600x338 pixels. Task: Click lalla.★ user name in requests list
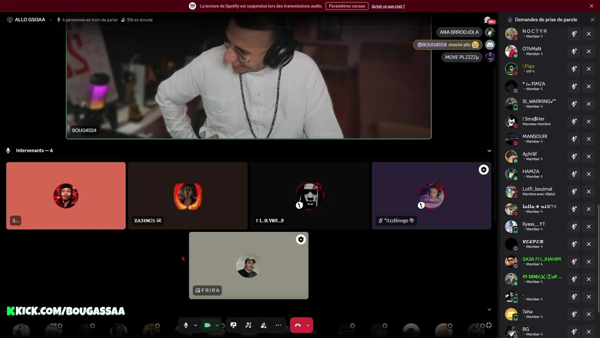(540, 207)
